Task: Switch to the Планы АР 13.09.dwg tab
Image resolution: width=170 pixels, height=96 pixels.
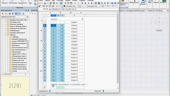Action: tap(155, 11)
